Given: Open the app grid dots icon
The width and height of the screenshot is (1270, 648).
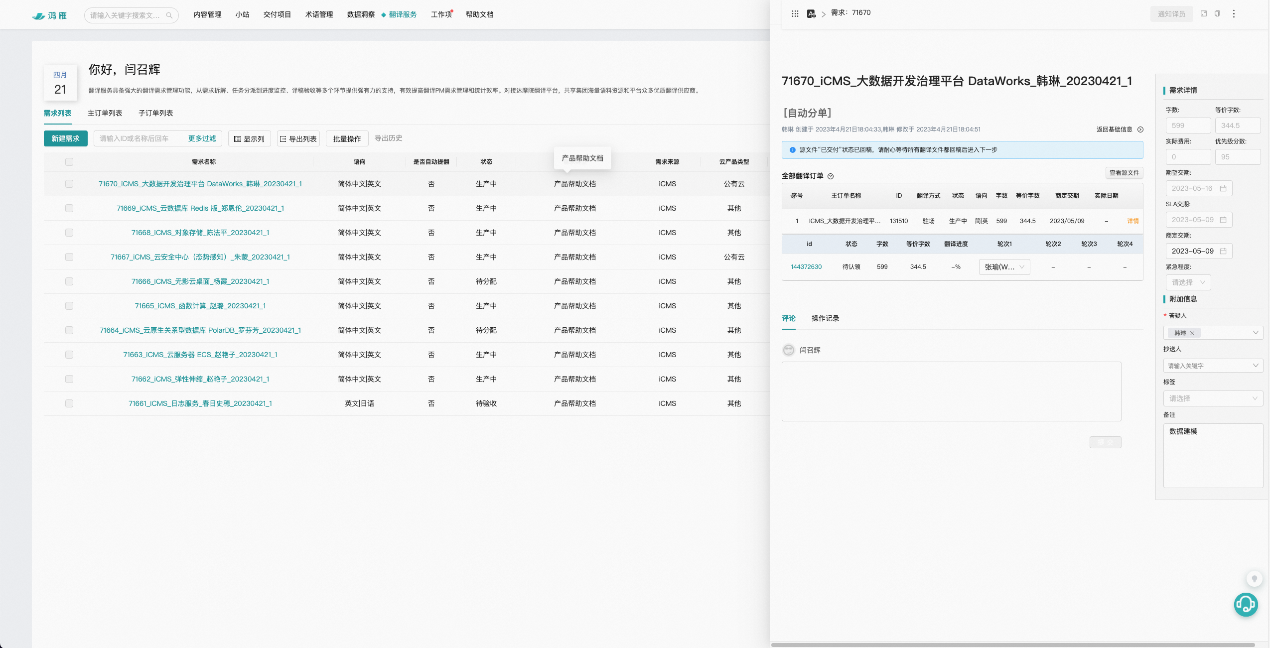Looking at the screenshot, I should click(x=795, y=13).
